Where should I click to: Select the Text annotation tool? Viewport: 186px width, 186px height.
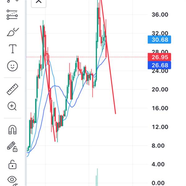(x=13, y=49)
